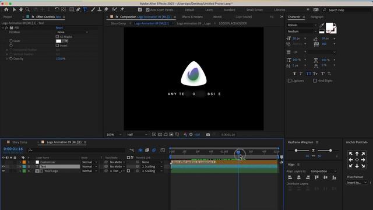Move anchor point to top-left arrow
373x210 pixels.
(351, 154)
